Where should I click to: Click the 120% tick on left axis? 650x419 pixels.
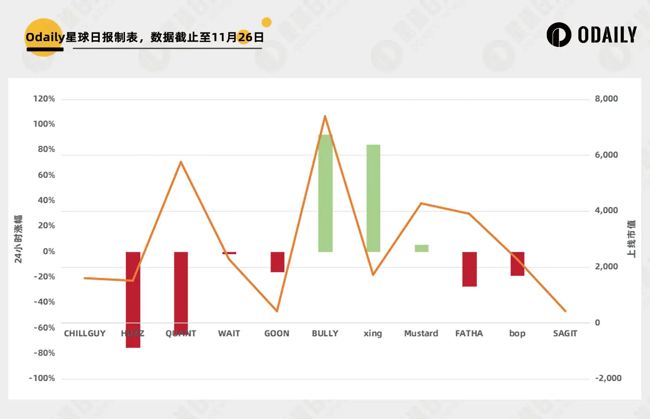click(x=44, y=99)
